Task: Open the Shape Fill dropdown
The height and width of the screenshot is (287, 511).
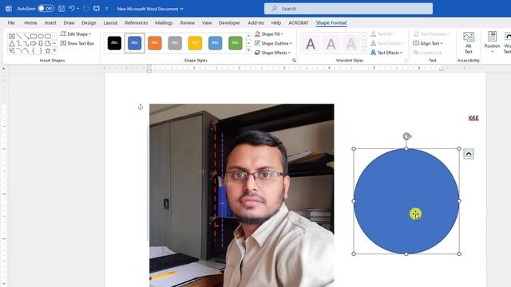Action: coord(269,33)
